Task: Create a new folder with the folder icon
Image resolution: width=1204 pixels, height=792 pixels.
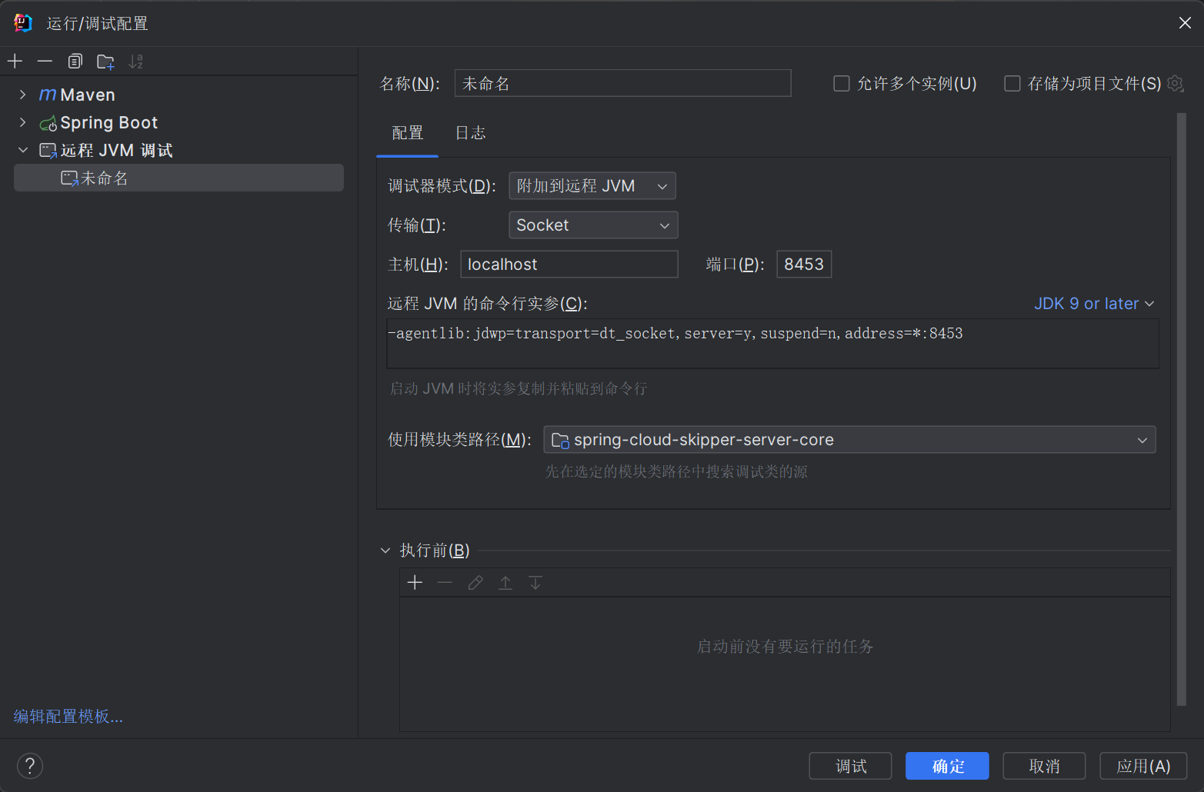Action: pos(105,62)
